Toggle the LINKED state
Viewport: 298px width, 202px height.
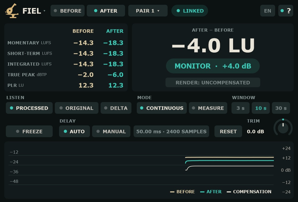click(190, 11)
